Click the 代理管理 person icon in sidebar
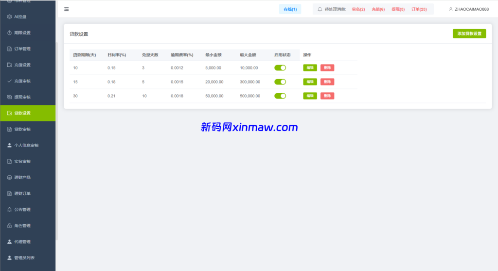498x271 pixels. [x=9, y=242]
